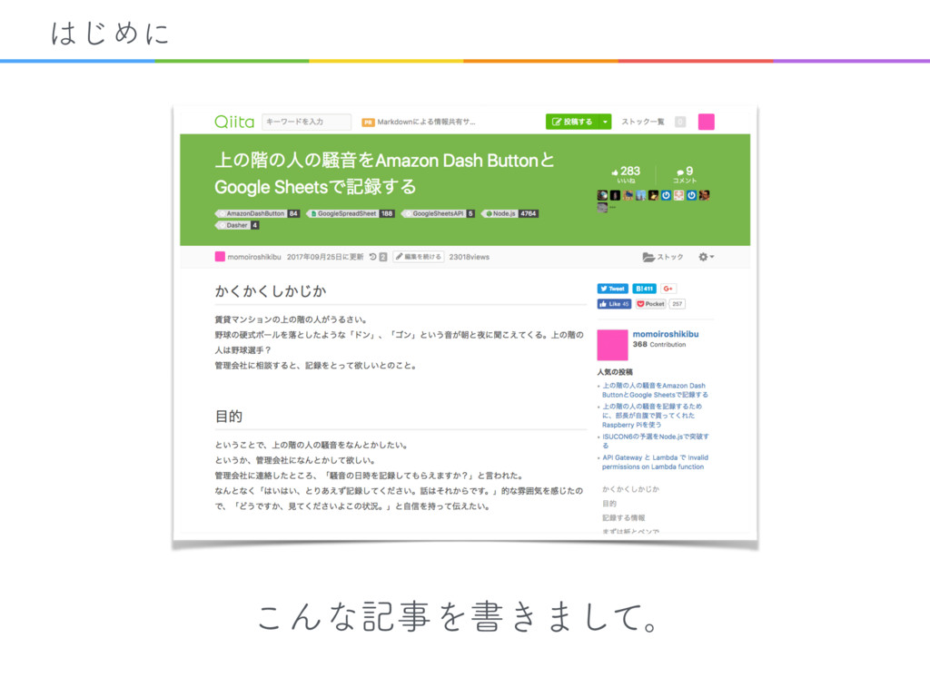930x697 pixels.
Task: Select the GoogleSheetsAPI tag
Action: tap(438, 213)
